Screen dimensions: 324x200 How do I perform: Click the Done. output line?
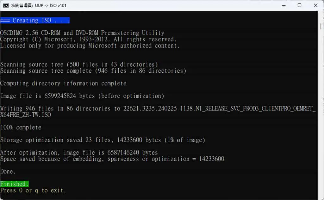(x=8, y=171)
